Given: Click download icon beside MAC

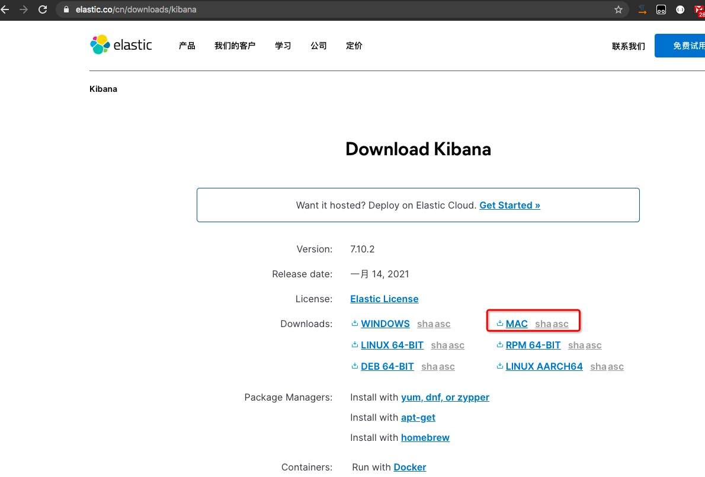Looking at the screenshot, I should [499, 324].
